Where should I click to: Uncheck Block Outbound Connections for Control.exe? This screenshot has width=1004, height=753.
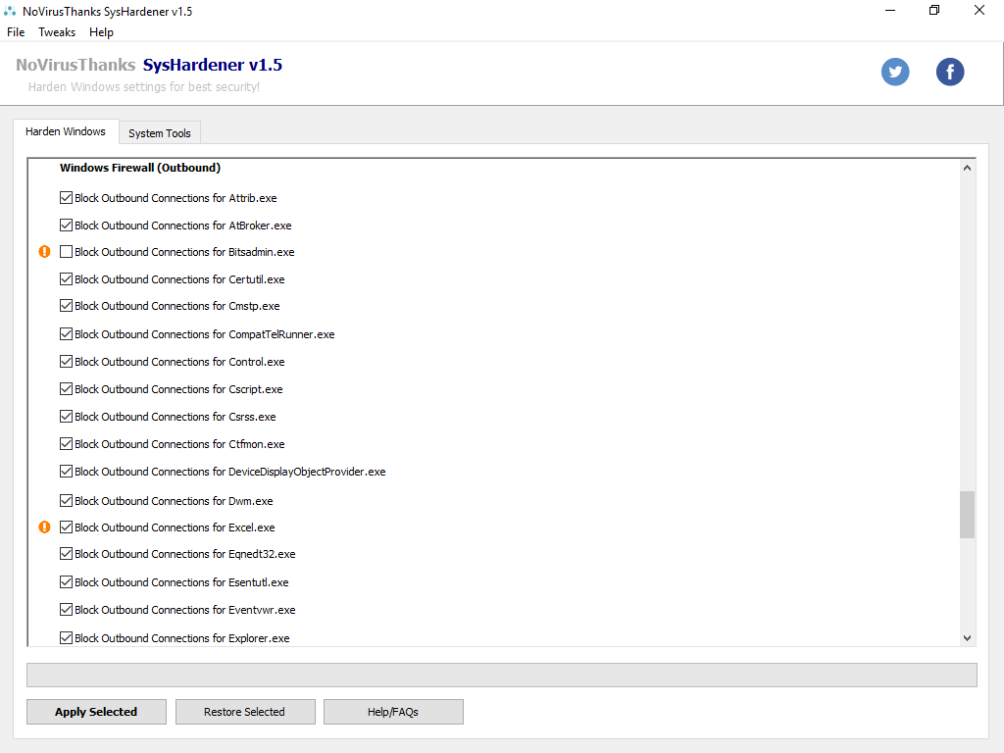click(x=66, y=361)
